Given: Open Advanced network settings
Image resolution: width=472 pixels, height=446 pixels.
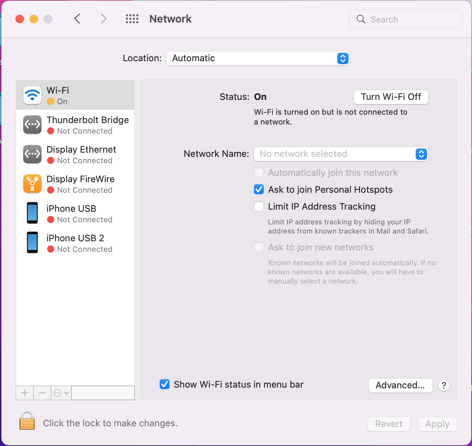Looking at the screenshot, I should point(400,385).
